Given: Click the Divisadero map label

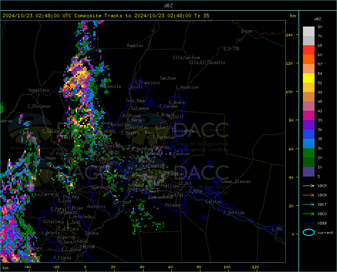Looking at the screenshot, I should (183, 131).
